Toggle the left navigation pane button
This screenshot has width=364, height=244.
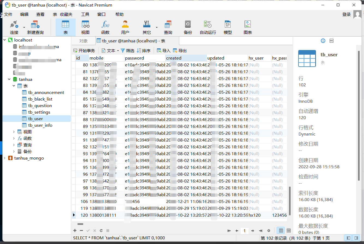348,238
